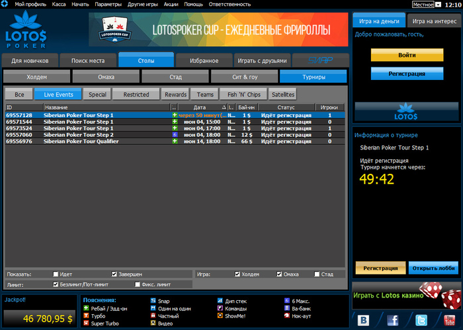Enable the 'Фикс. лимит' checkbox

point(138,284)
